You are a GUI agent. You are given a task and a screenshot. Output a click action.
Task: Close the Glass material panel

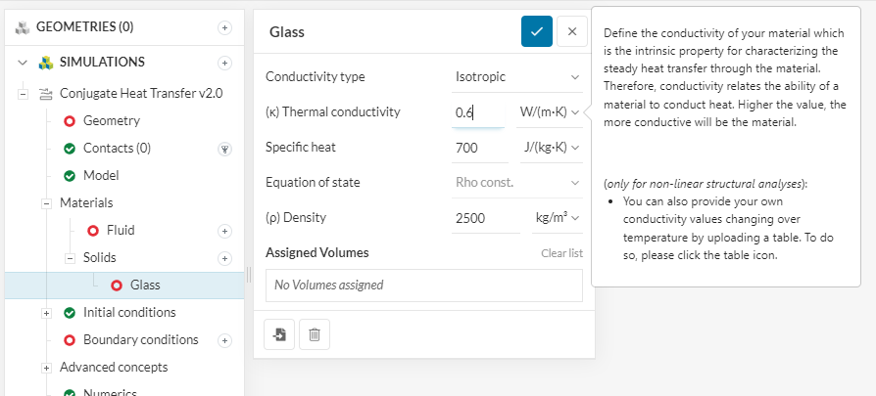pyautogui.click(x=571, y=31)
